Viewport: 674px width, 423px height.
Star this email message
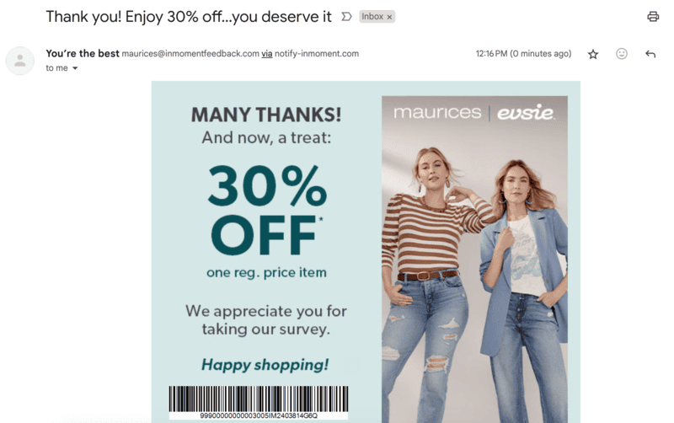click(x=593, y=54)
